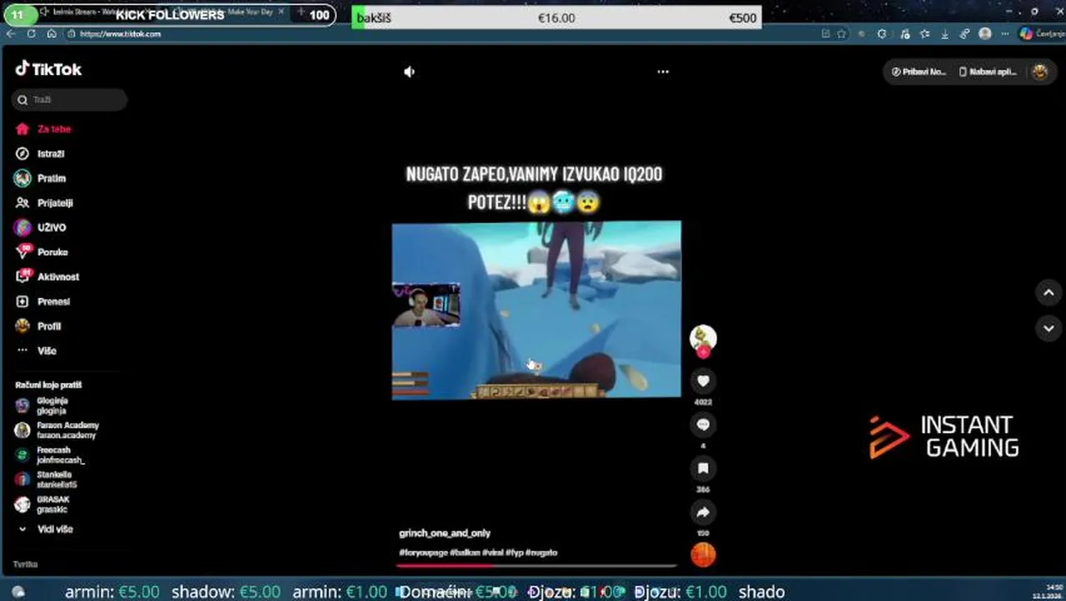Bookmark the page with the star icon

point(842,33)
